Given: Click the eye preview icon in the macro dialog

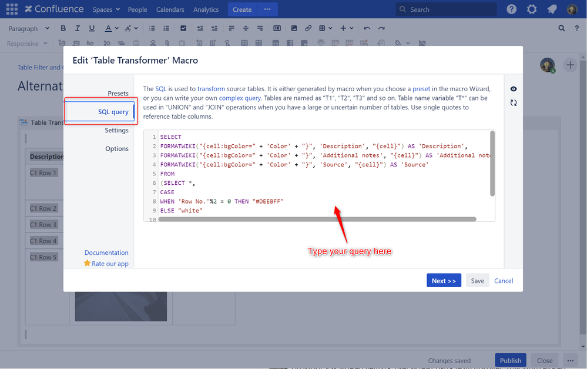Looking at the screenshot, I should pyautogui.click(x=513, y=89).
